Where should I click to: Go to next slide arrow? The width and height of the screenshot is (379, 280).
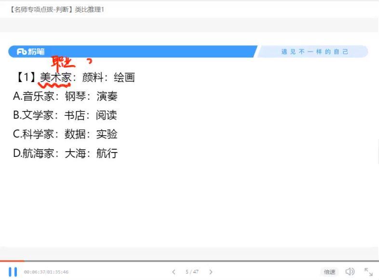tap(211, 272)
